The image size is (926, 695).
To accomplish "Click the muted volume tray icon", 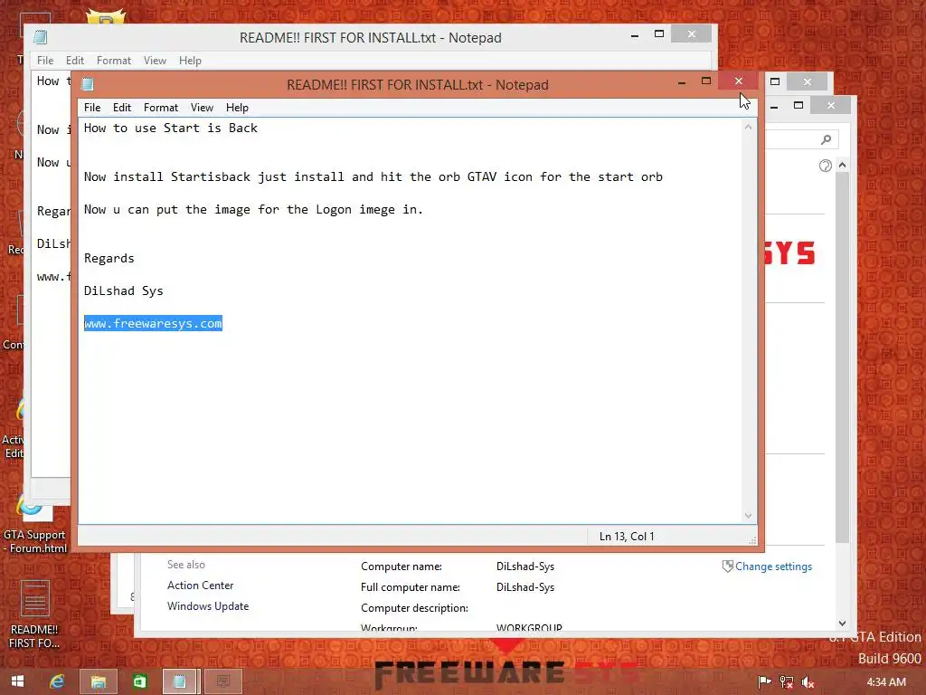I will (x=808, y=682).
